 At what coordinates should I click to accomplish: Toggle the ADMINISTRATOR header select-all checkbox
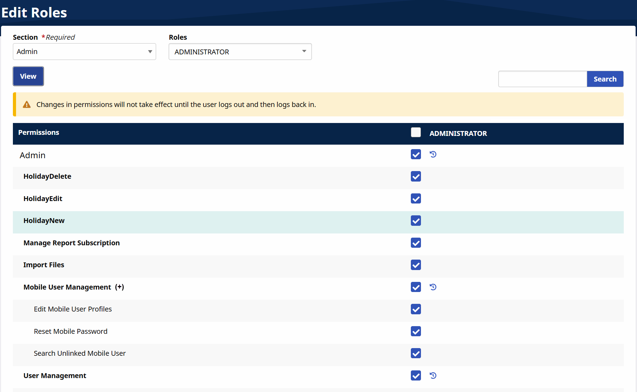[x=416, y=132]
